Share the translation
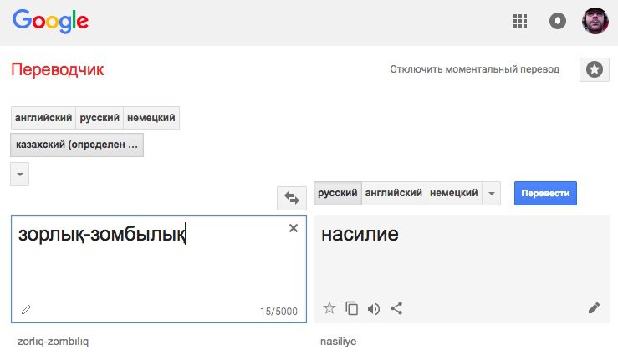Viewport: 618px width, 355px height. click(x=396, y=308)
